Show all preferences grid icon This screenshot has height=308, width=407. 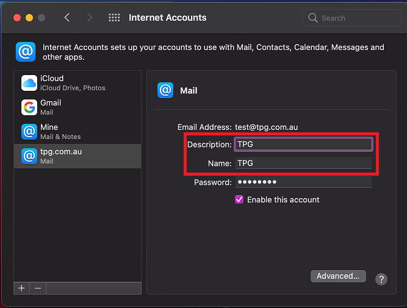click(114, 18)
